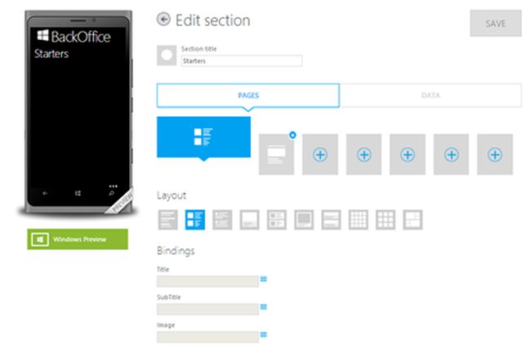The width and height of the screenshot is (531, 358).
Task: Choose the three-by-three grid layout
Action: [x=386, y=220]
